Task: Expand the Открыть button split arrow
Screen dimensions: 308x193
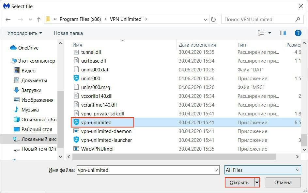Action: tap(257, 183)
